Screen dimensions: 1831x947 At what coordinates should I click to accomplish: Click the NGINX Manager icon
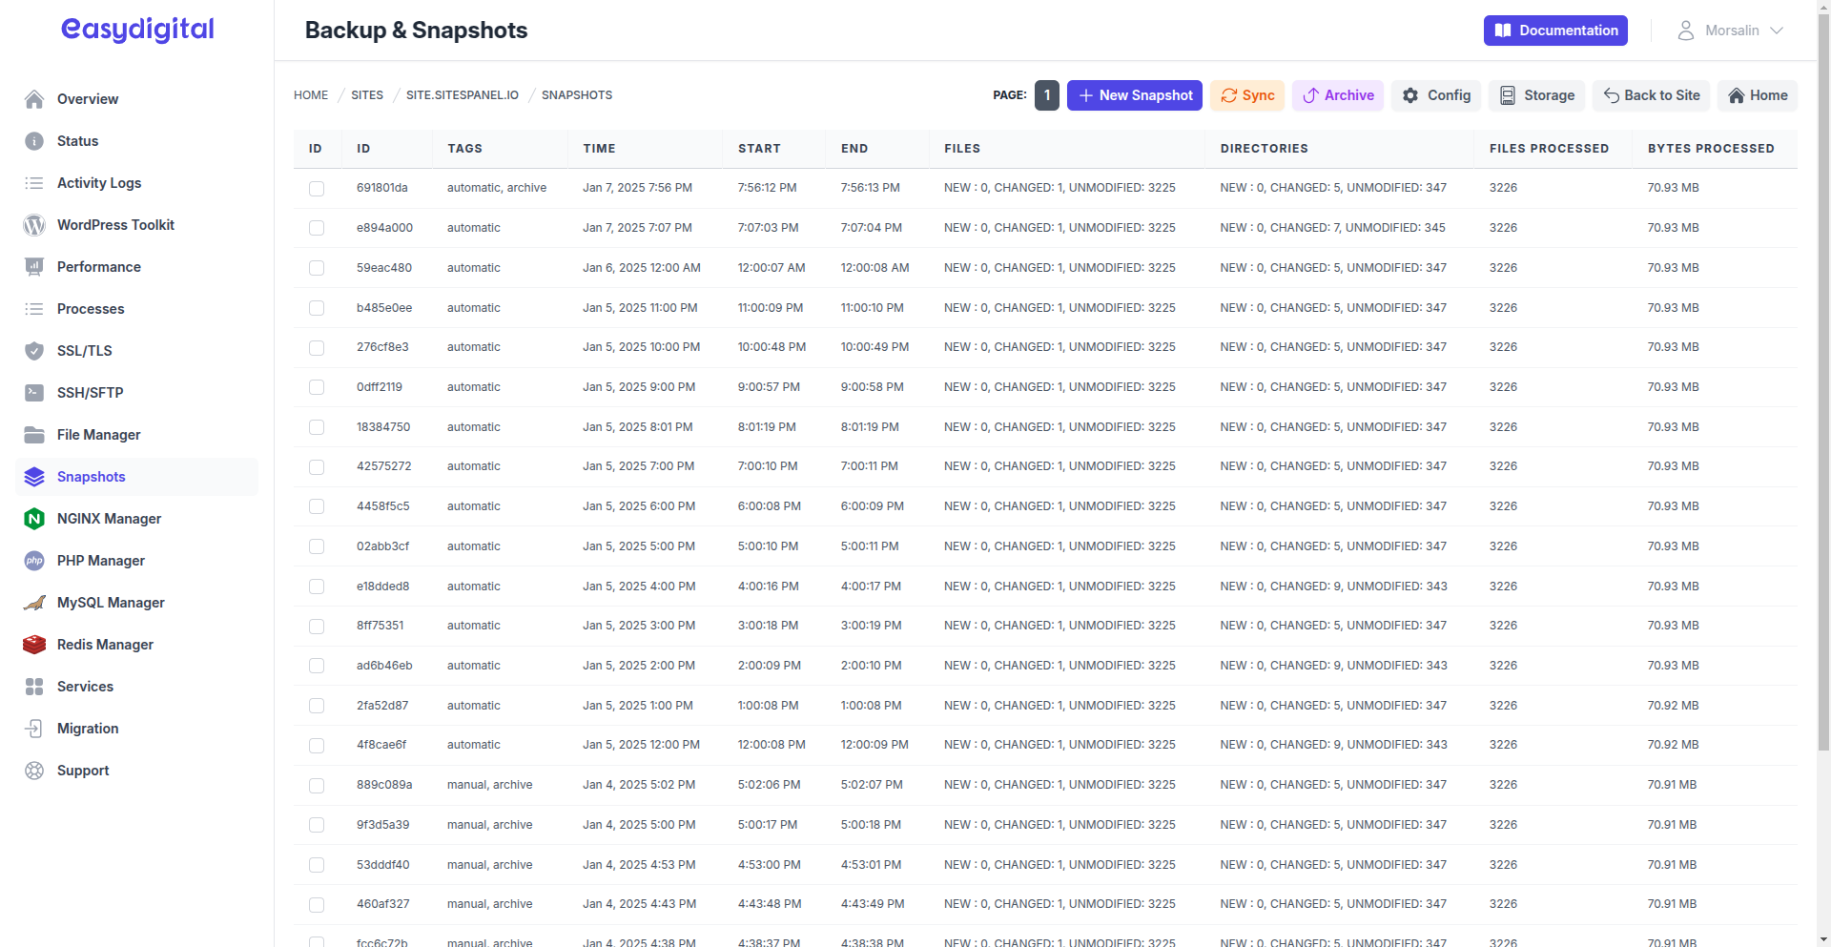[34, 519]
